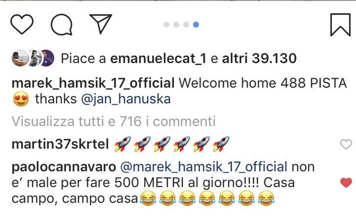This screenshot has width=356, height=223.
Task: Open second liker's profile picture
Action: pyautogui.click(x=35, y=58)
